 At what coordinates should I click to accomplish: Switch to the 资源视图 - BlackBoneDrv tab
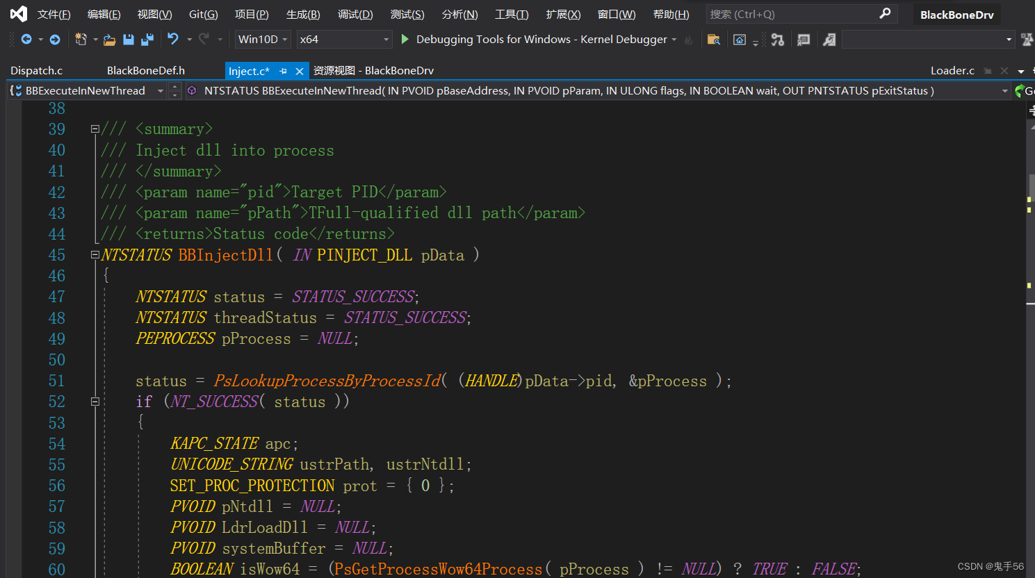click(373, 70)
